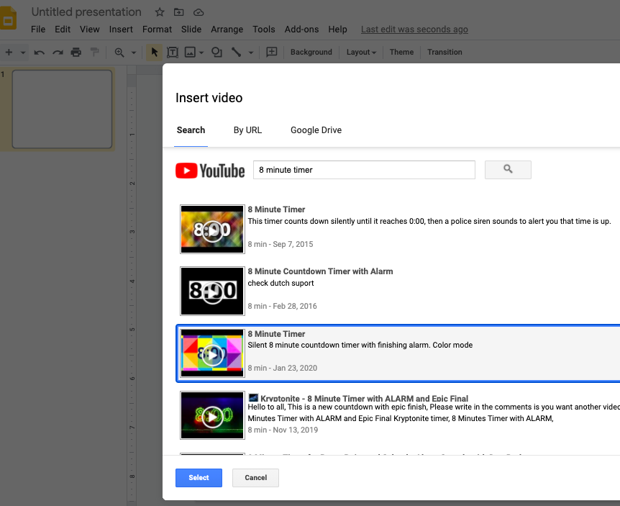Select the Shape tool

click(x=216, y=53)
